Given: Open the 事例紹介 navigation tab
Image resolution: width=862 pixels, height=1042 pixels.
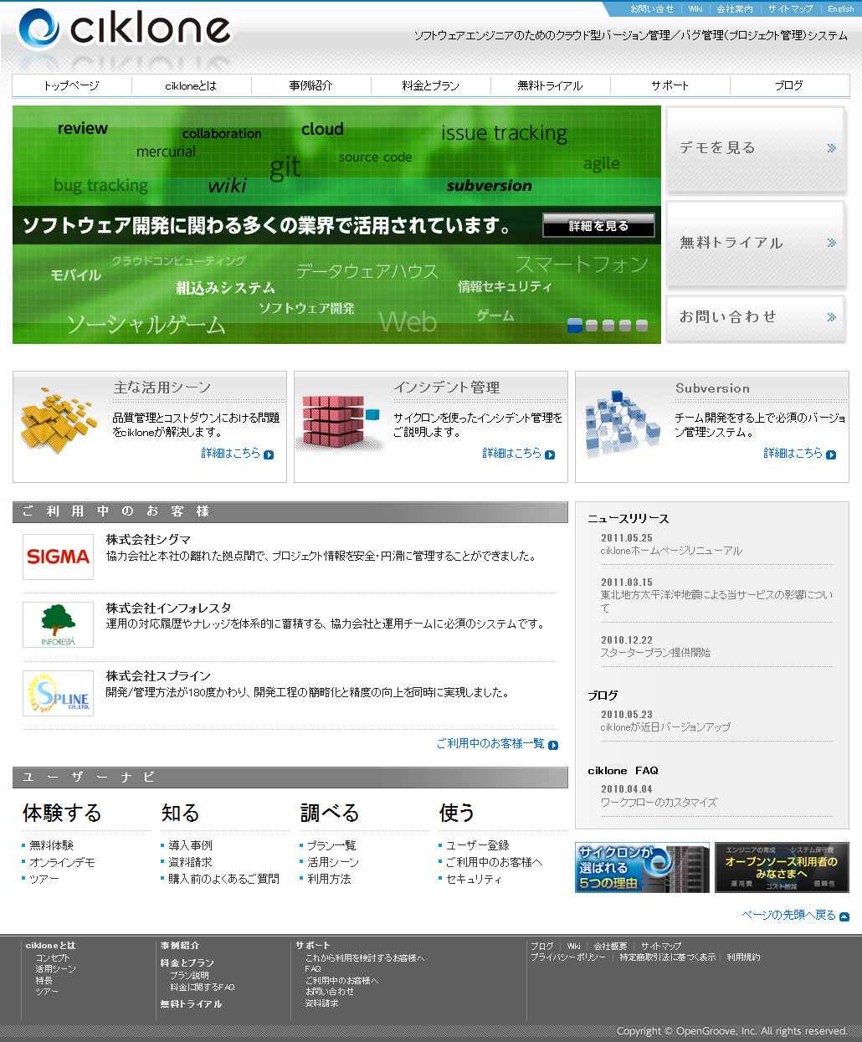Looking at the screenshot, I should point(310,85).
